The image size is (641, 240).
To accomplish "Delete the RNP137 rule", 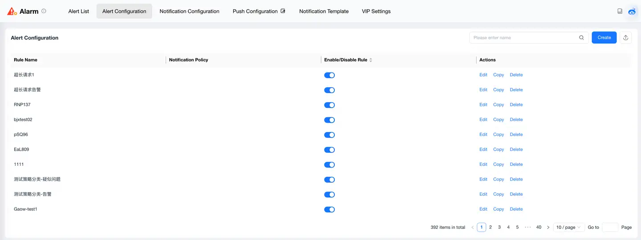I will tap(516, 105).
